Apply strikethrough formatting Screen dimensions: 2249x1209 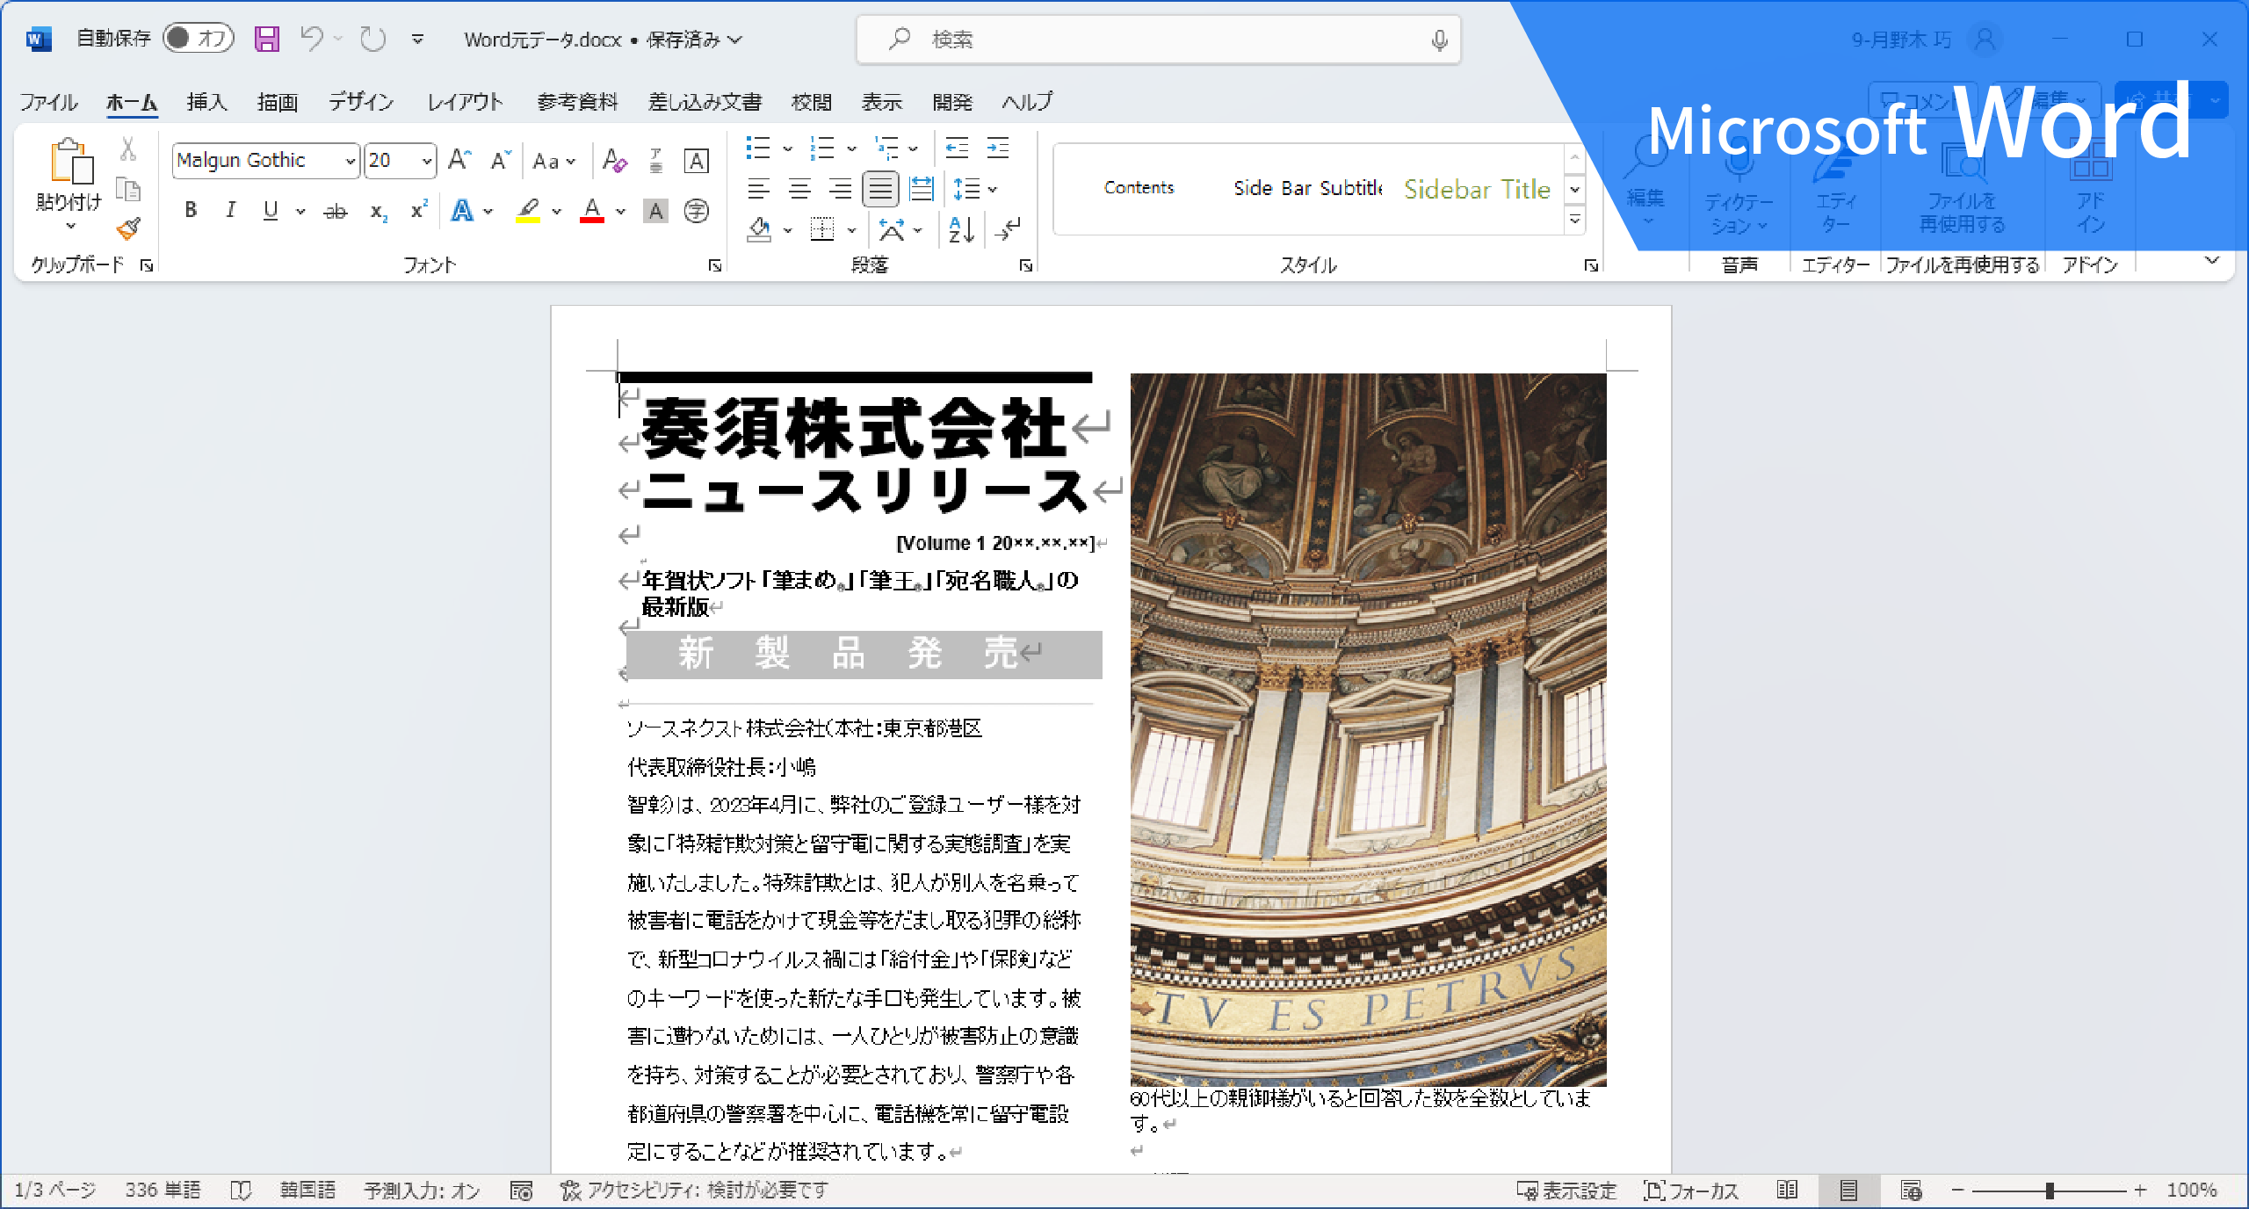[x=335, y=212]
